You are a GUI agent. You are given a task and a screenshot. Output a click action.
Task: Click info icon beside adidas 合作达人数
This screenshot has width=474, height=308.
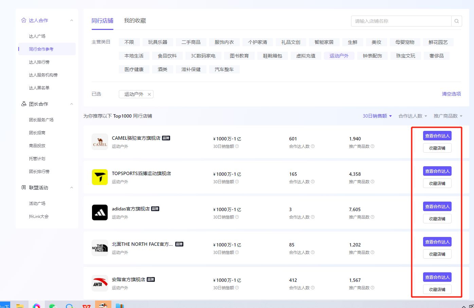(313, 217)
